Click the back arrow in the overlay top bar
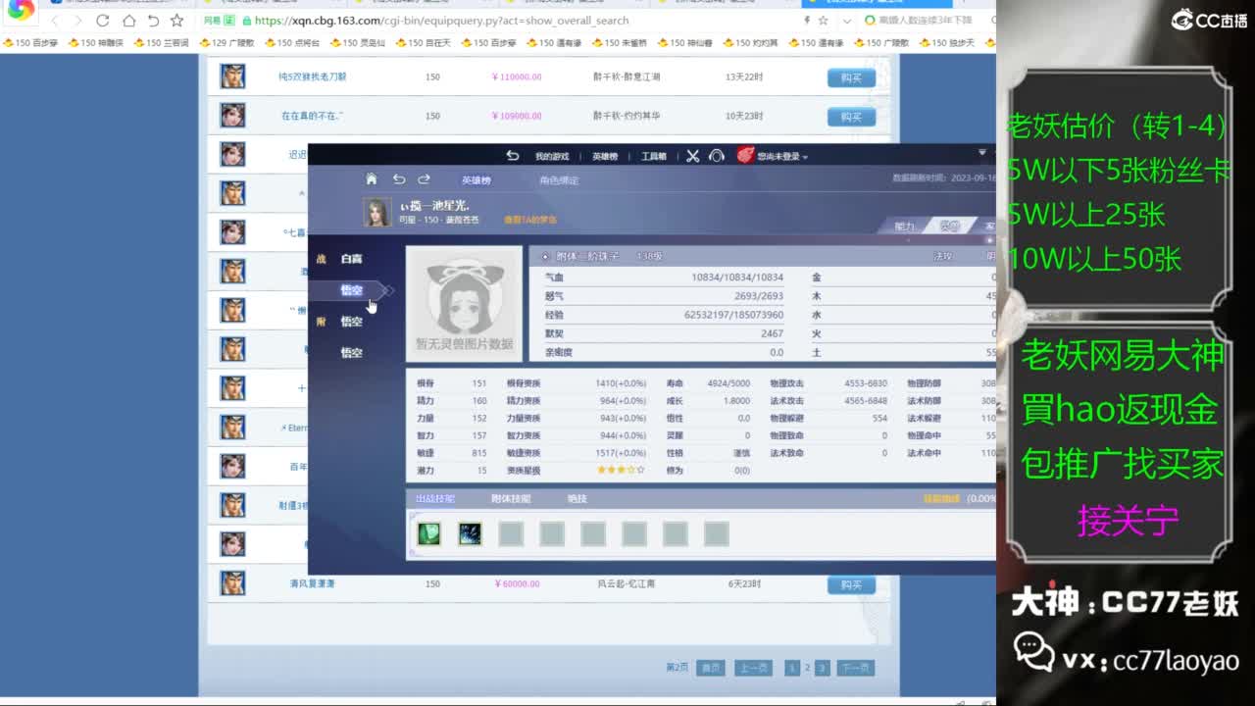 coord(512,156)
